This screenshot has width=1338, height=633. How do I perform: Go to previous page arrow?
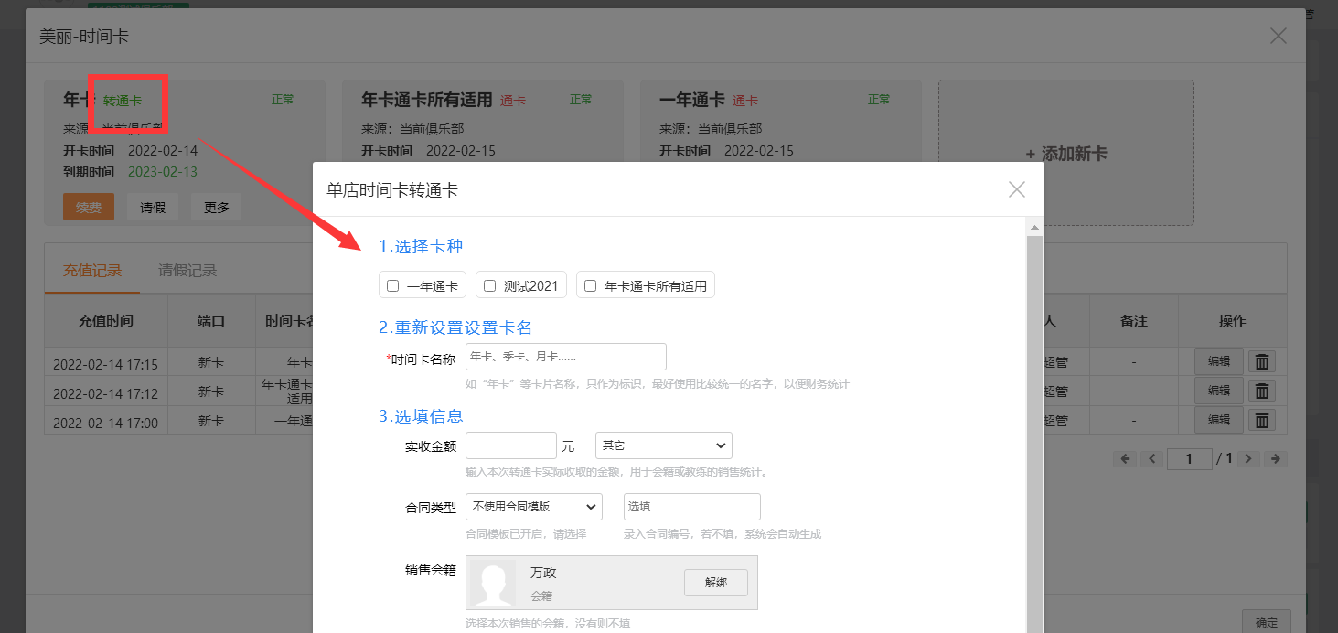coord(1152,458)
